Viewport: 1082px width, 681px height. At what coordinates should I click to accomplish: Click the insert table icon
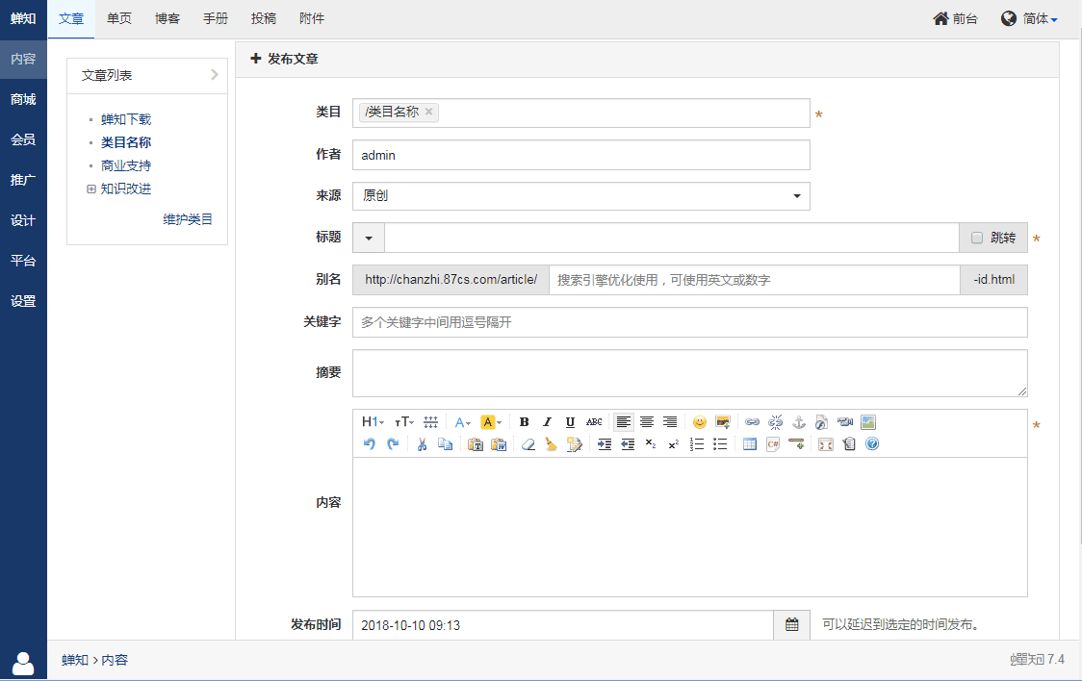(x=750, y=444)
